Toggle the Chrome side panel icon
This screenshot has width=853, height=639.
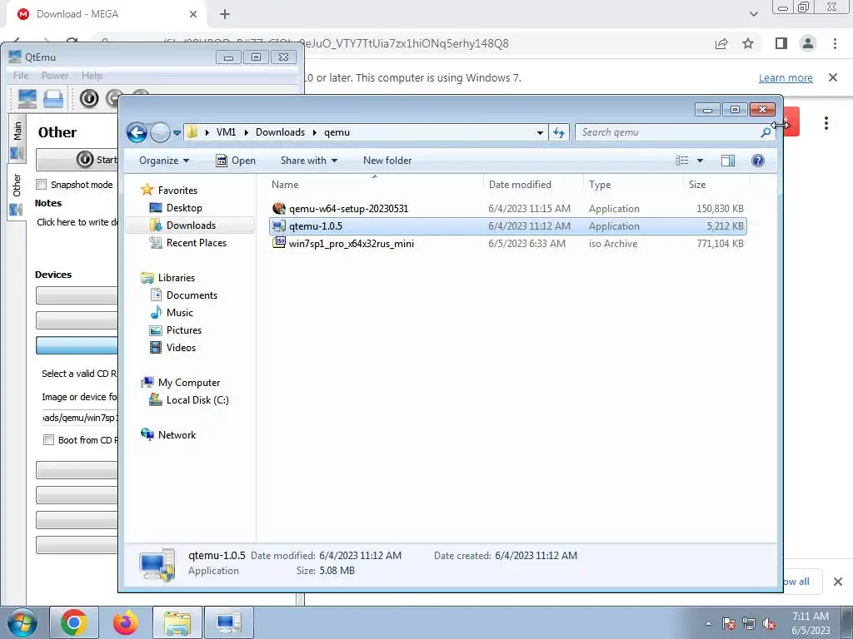pyautogui.click(x=781, y=43)
